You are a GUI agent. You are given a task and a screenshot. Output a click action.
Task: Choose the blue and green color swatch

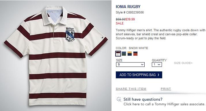[x=124, y=54]
